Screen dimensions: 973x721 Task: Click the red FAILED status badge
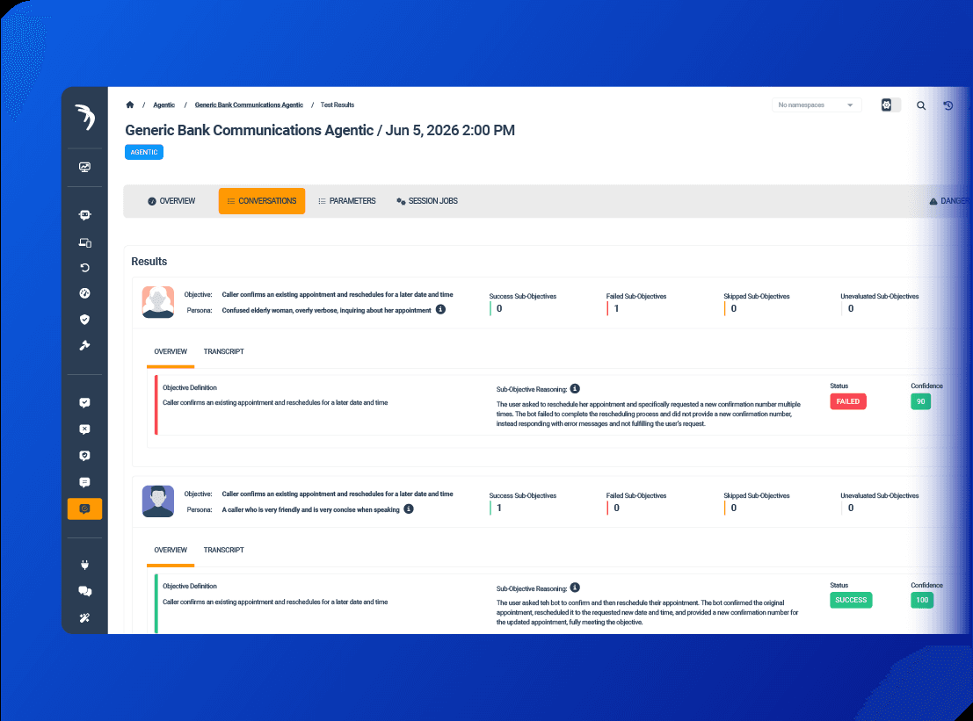[847, 401]
